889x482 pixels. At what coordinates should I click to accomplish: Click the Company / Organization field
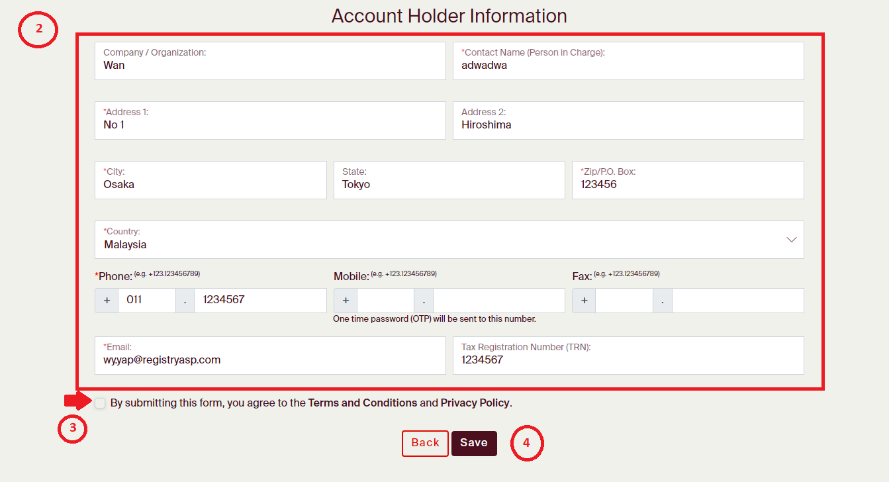[x=270, y=62]
